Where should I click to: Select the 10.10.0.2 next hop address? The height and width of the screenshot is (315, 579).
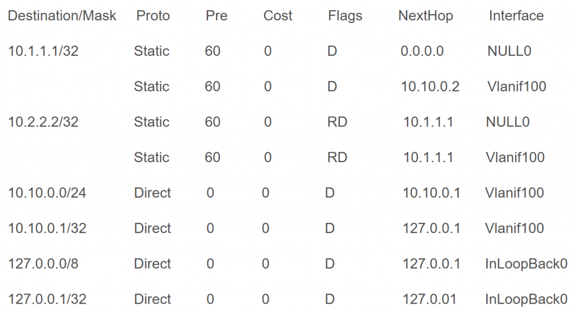click(x=430, y=86)
